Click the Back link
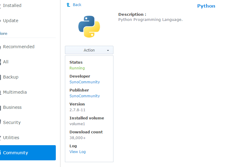Screen dimensions: 229x167 click(77, 5)
